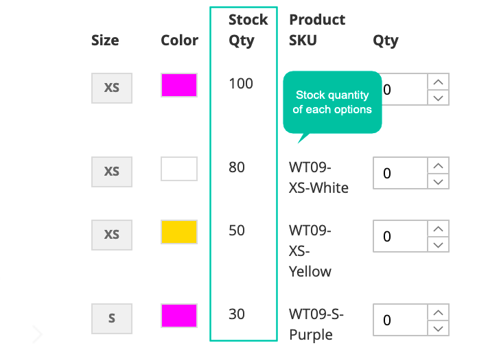
Task: Focus the Qty field for WT09-S-Purple
Action: [x=401, y=320]
